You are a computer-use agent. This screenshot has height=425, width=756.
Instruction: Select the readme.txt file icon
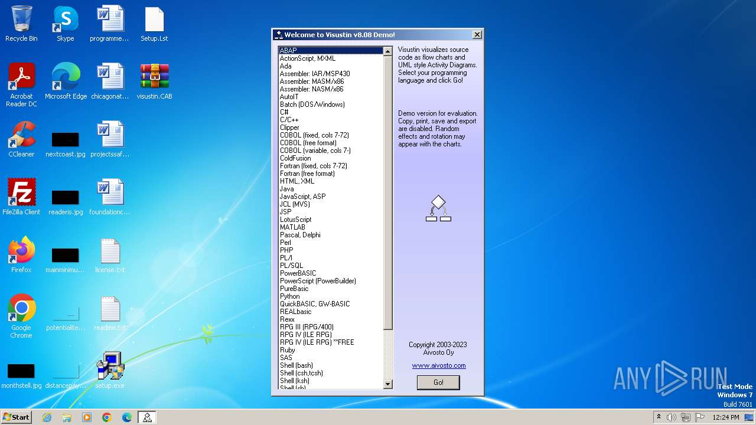[110, 313]
